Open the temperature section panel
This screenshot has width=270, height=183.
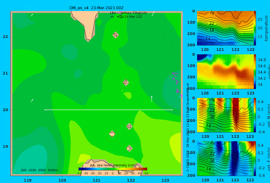pos(225,28)
